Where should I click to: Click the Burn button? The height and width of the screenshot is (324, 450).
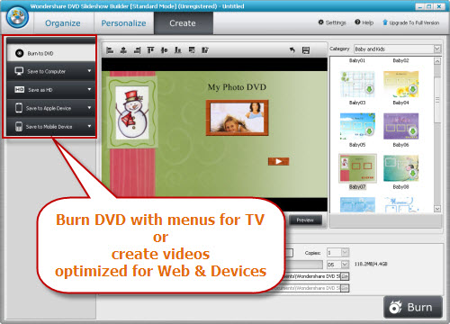413,307
